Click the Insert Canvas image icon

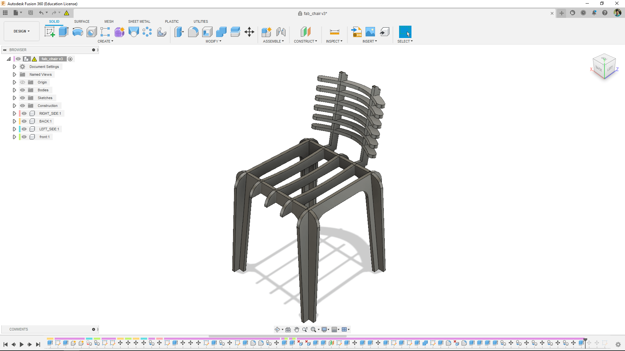point(370,32)
